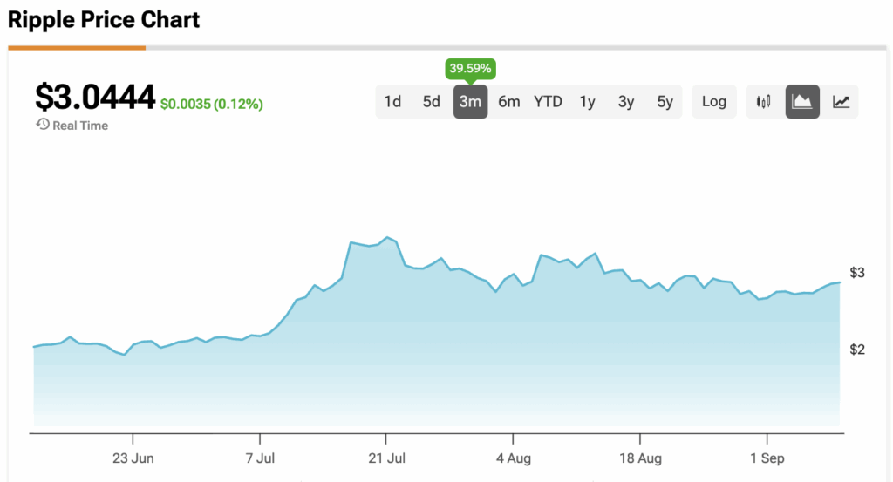View the 5y time range
893x482 pixels.
click(x=665, y=102)
